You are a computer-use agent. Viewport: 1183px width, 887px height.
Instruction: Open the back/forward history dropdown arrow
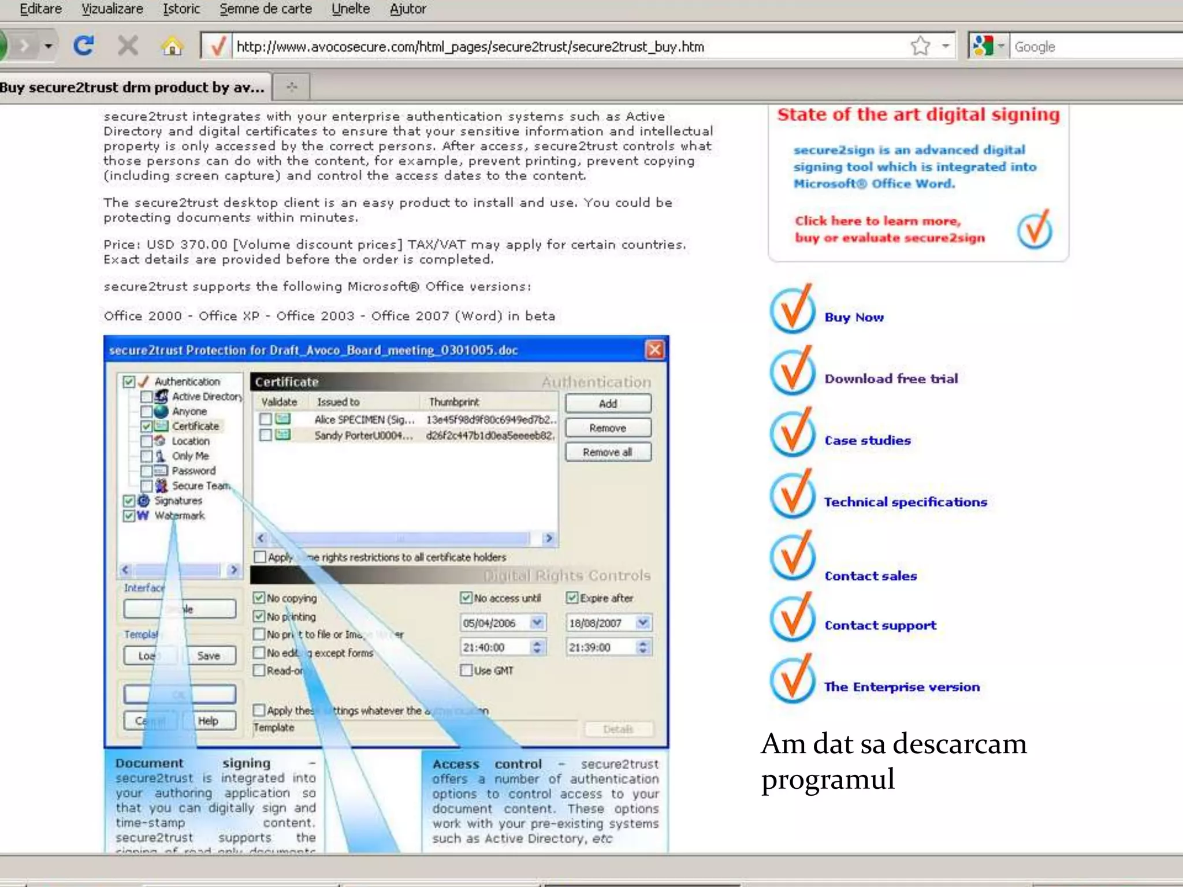[49, 46]
